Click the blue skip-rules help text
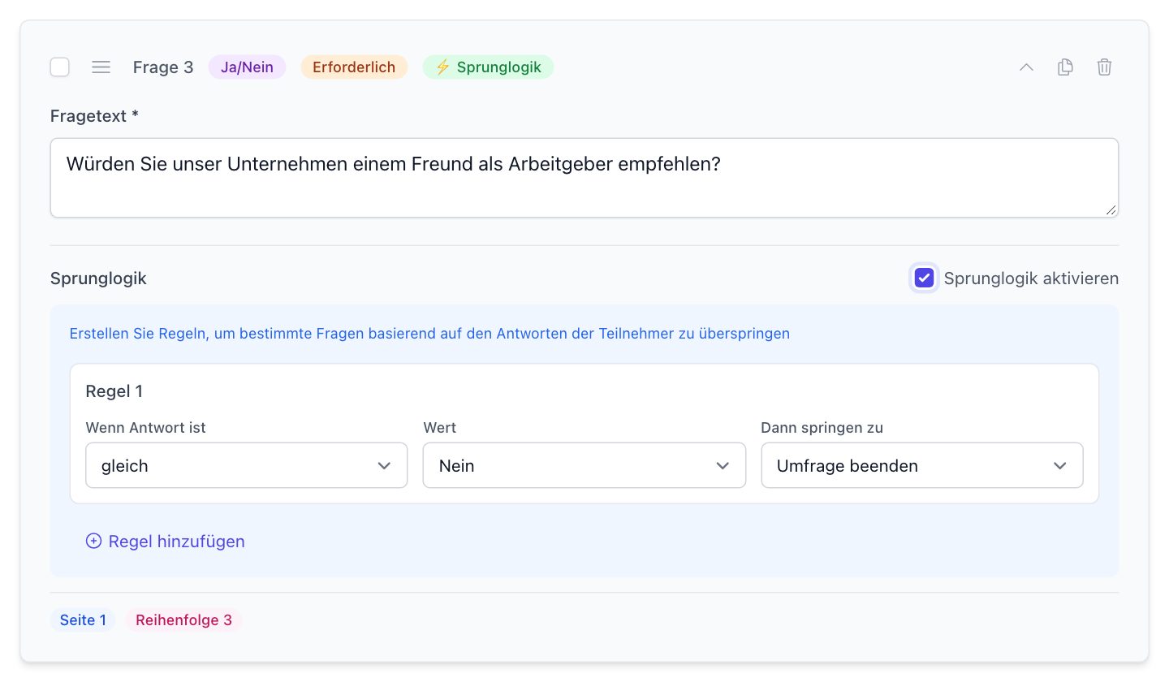 (429, 334)
